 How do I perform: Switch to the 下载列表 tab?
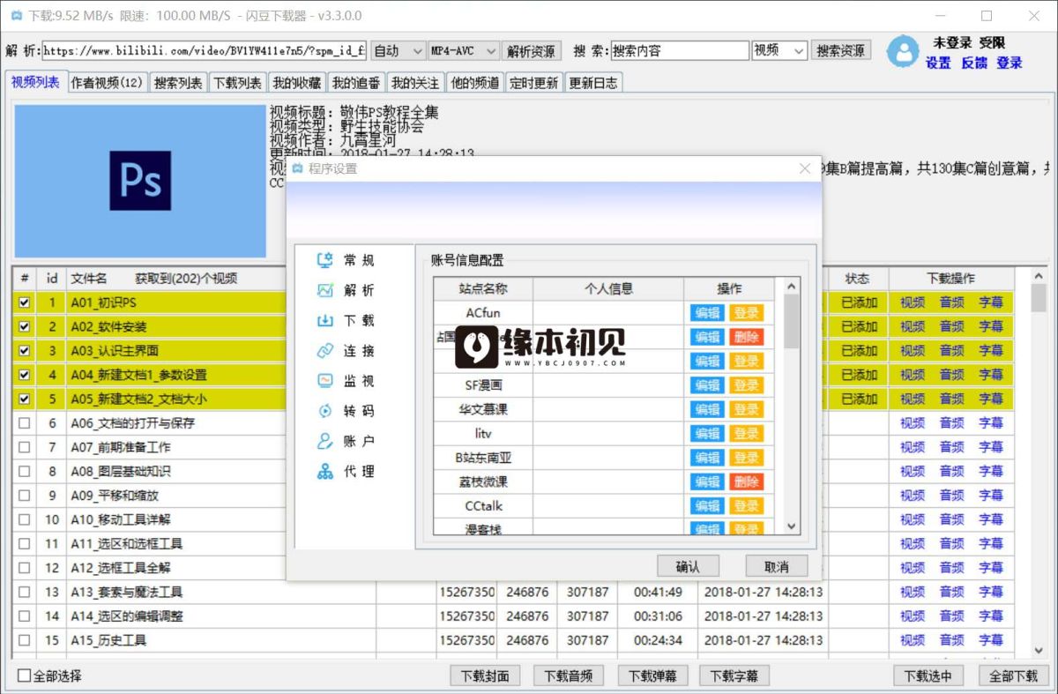click(237, 83)
